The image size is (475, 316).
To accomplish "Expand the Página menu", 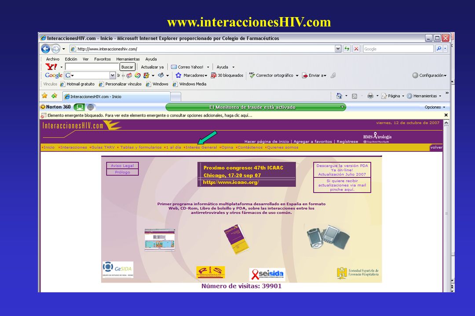I will point(393,96).
